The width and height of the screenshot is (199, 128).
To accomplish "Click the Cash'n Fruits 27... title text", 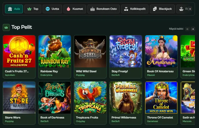I will (17, 71).
